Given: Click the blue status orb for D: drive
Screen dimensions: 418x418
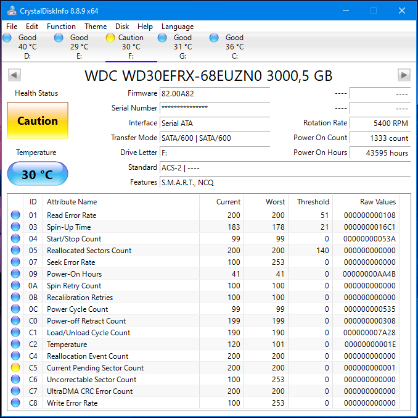Looking at the screenshot, I should click(x=7, y=38).
